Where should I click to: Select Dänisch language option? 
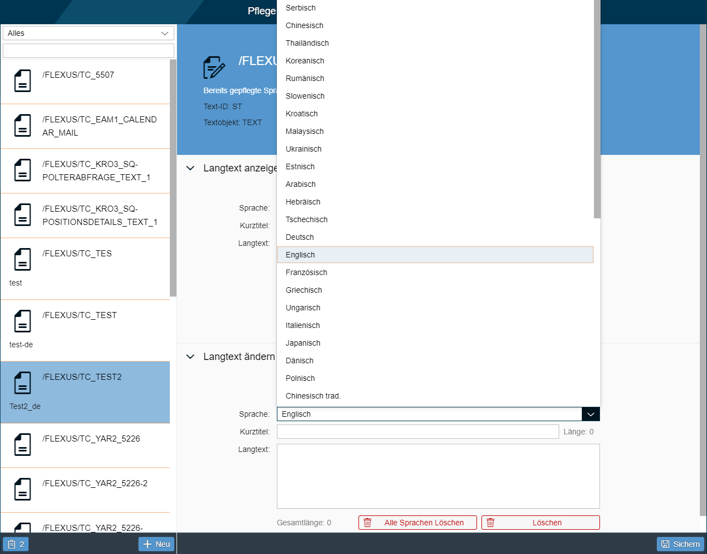[435, 361]
